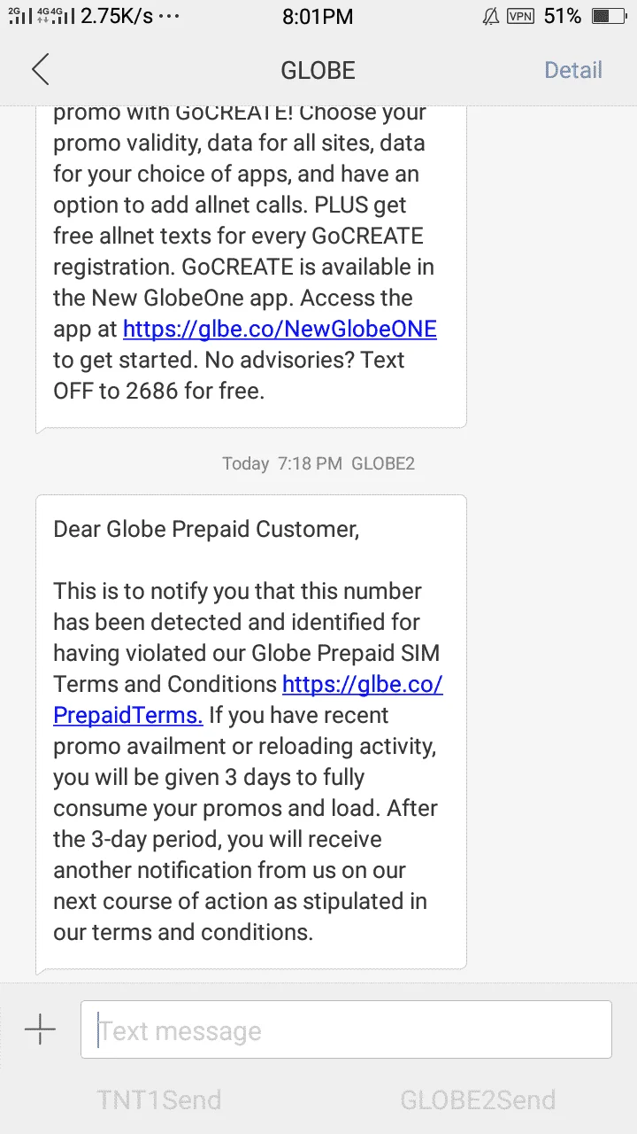The image size is (637, 1134).
Task: Select the Dear Globe Prepaid Customer message
Action: coord(251,732)
